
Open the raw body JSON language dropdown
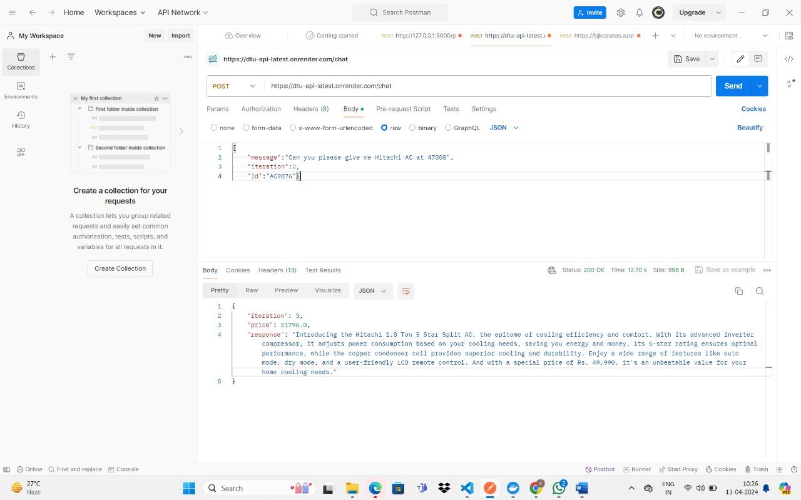tap(504, 128)
